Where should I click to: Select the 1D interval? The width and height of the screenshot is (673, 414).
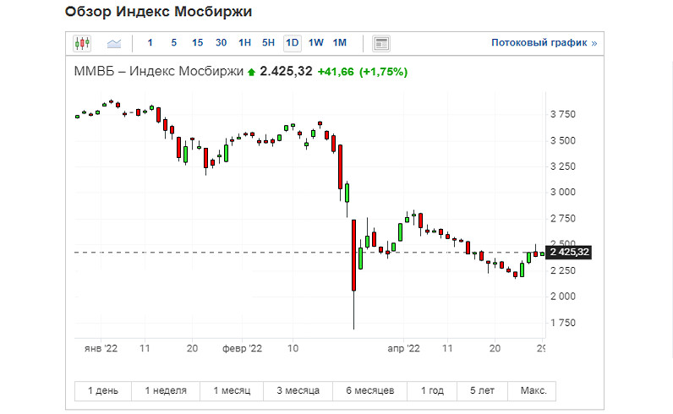point(293,43)
